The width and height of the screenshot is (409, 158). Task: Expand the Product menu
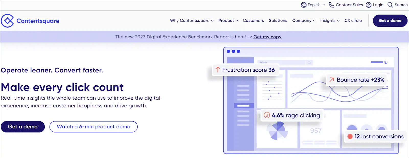[228, 21]
